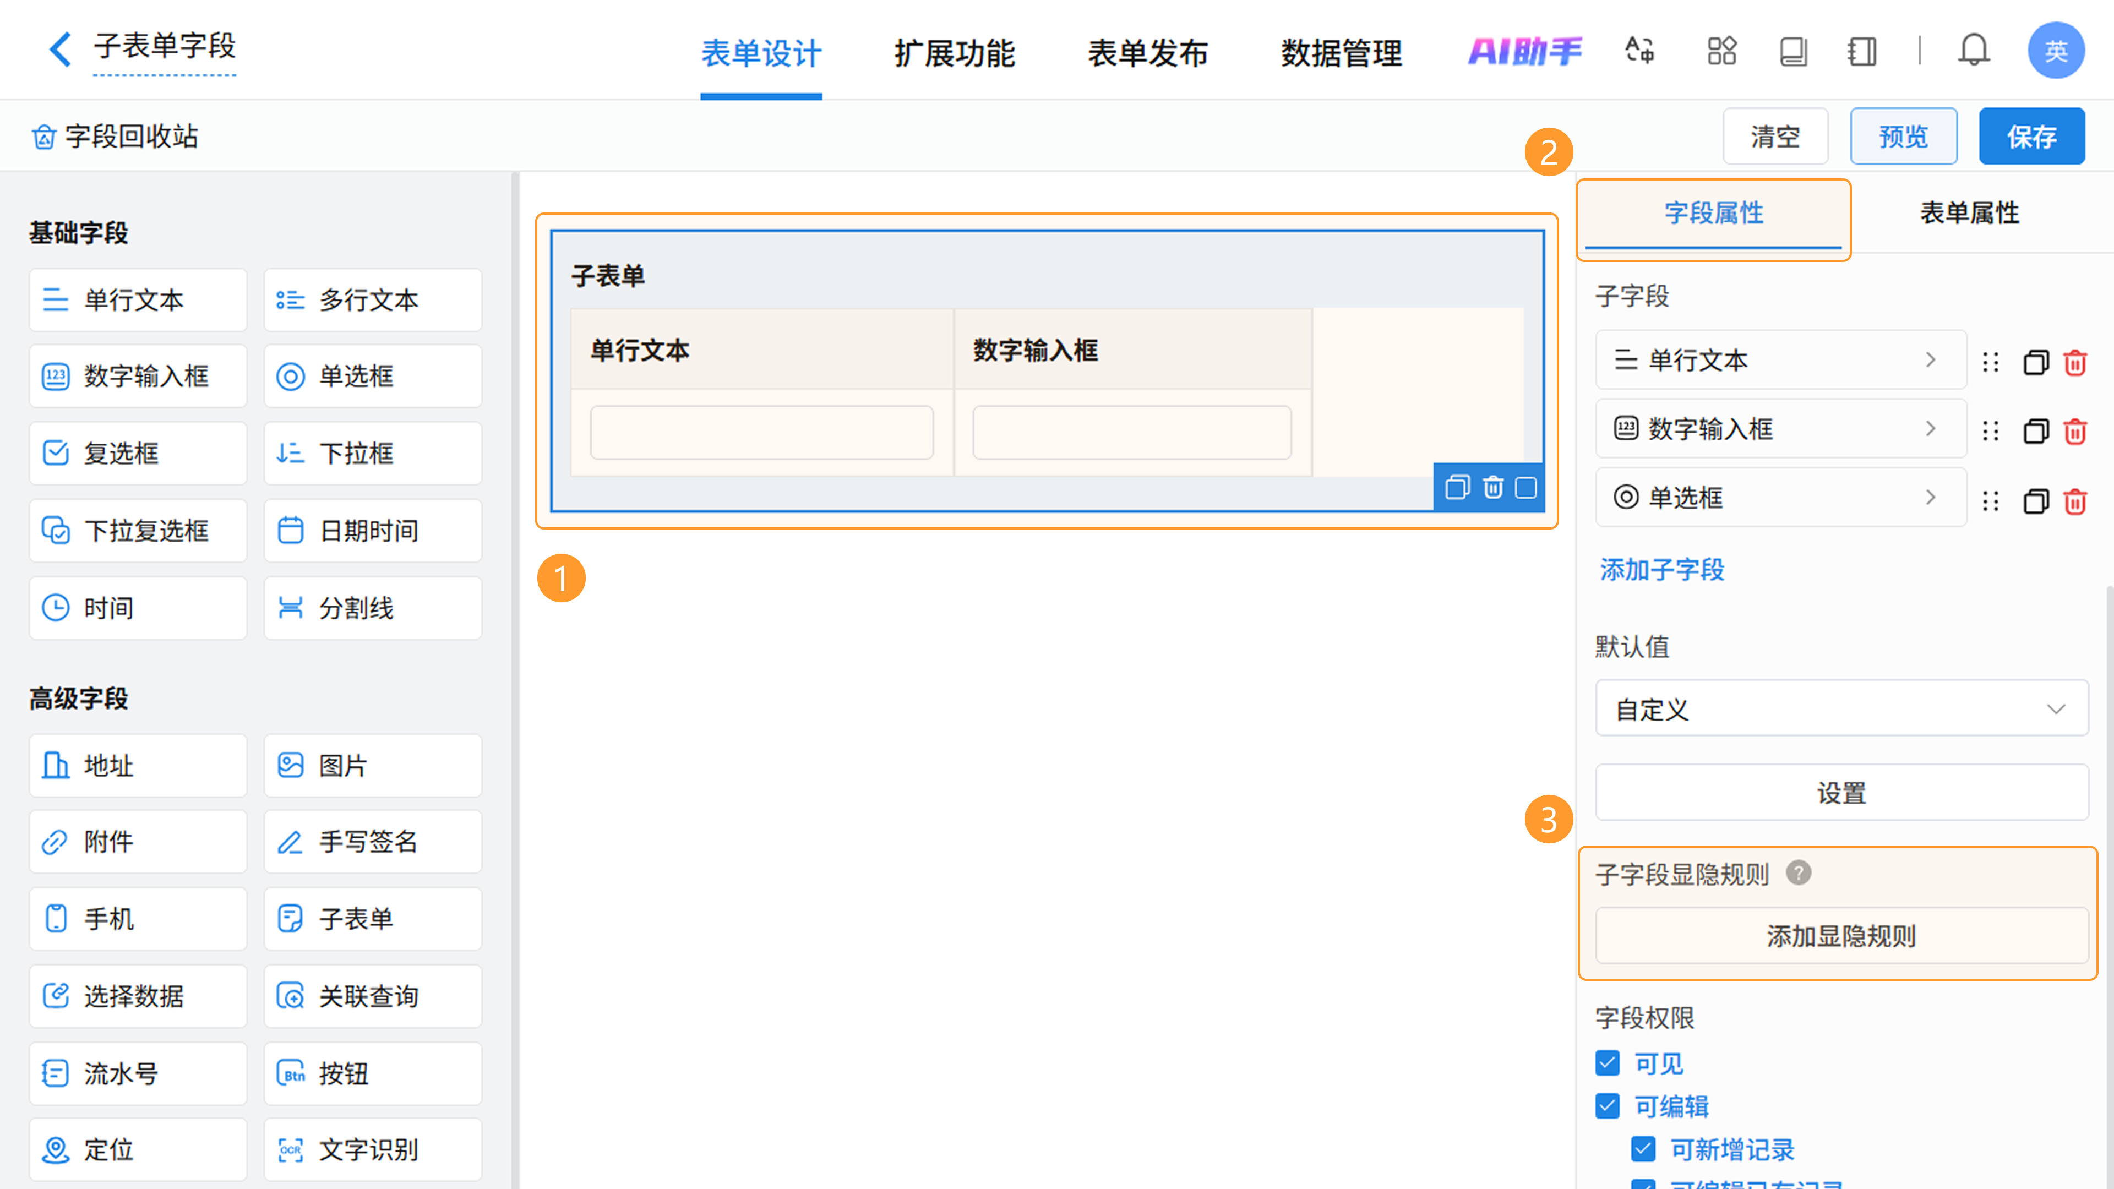Switch to the 表单属性 tab
Viewport: 2114px width, 1189px height.
(1968, 214)
